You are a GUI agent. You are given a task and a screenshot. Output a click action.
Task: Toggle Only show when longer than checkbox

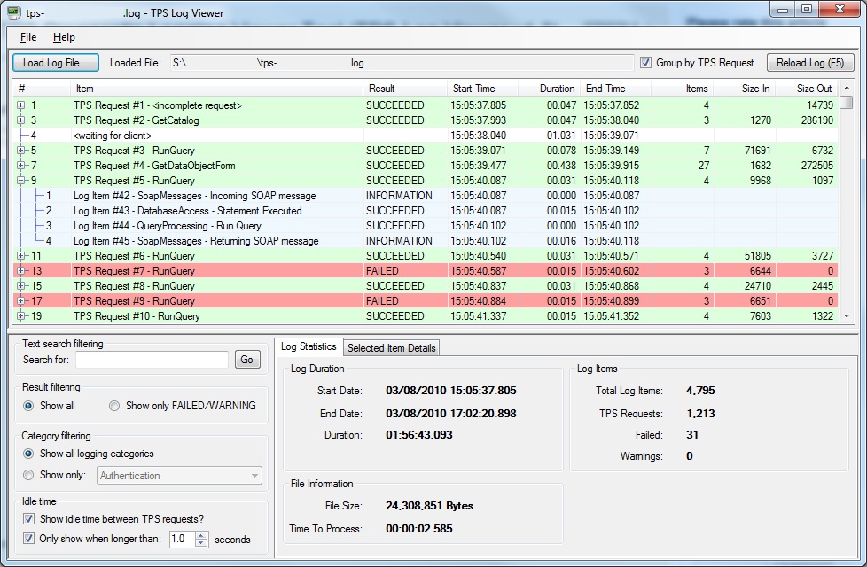point(29,539)
